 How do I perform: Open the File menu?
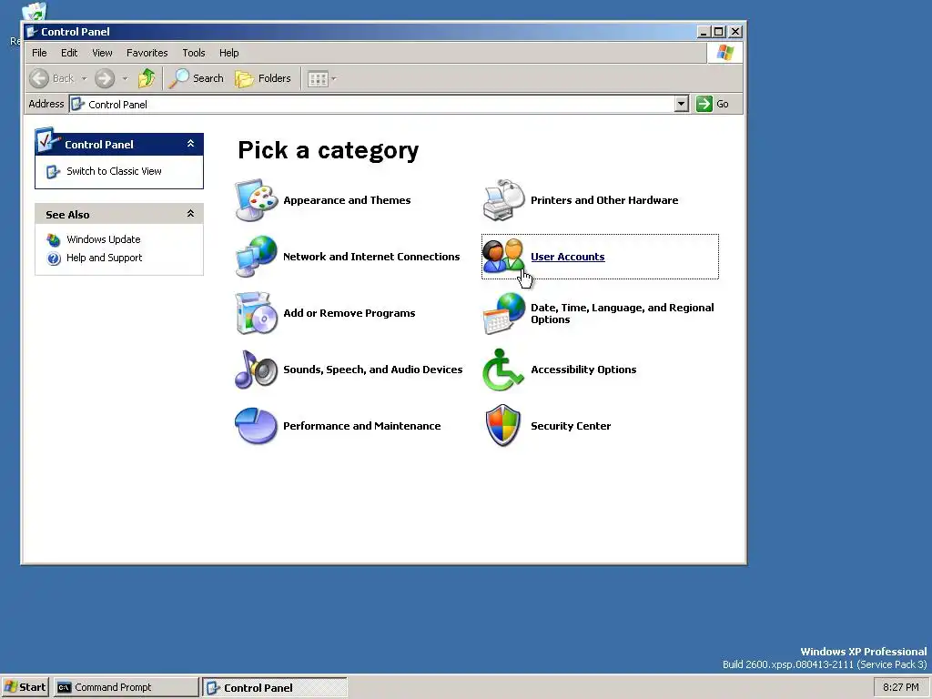tap(39, 53)
